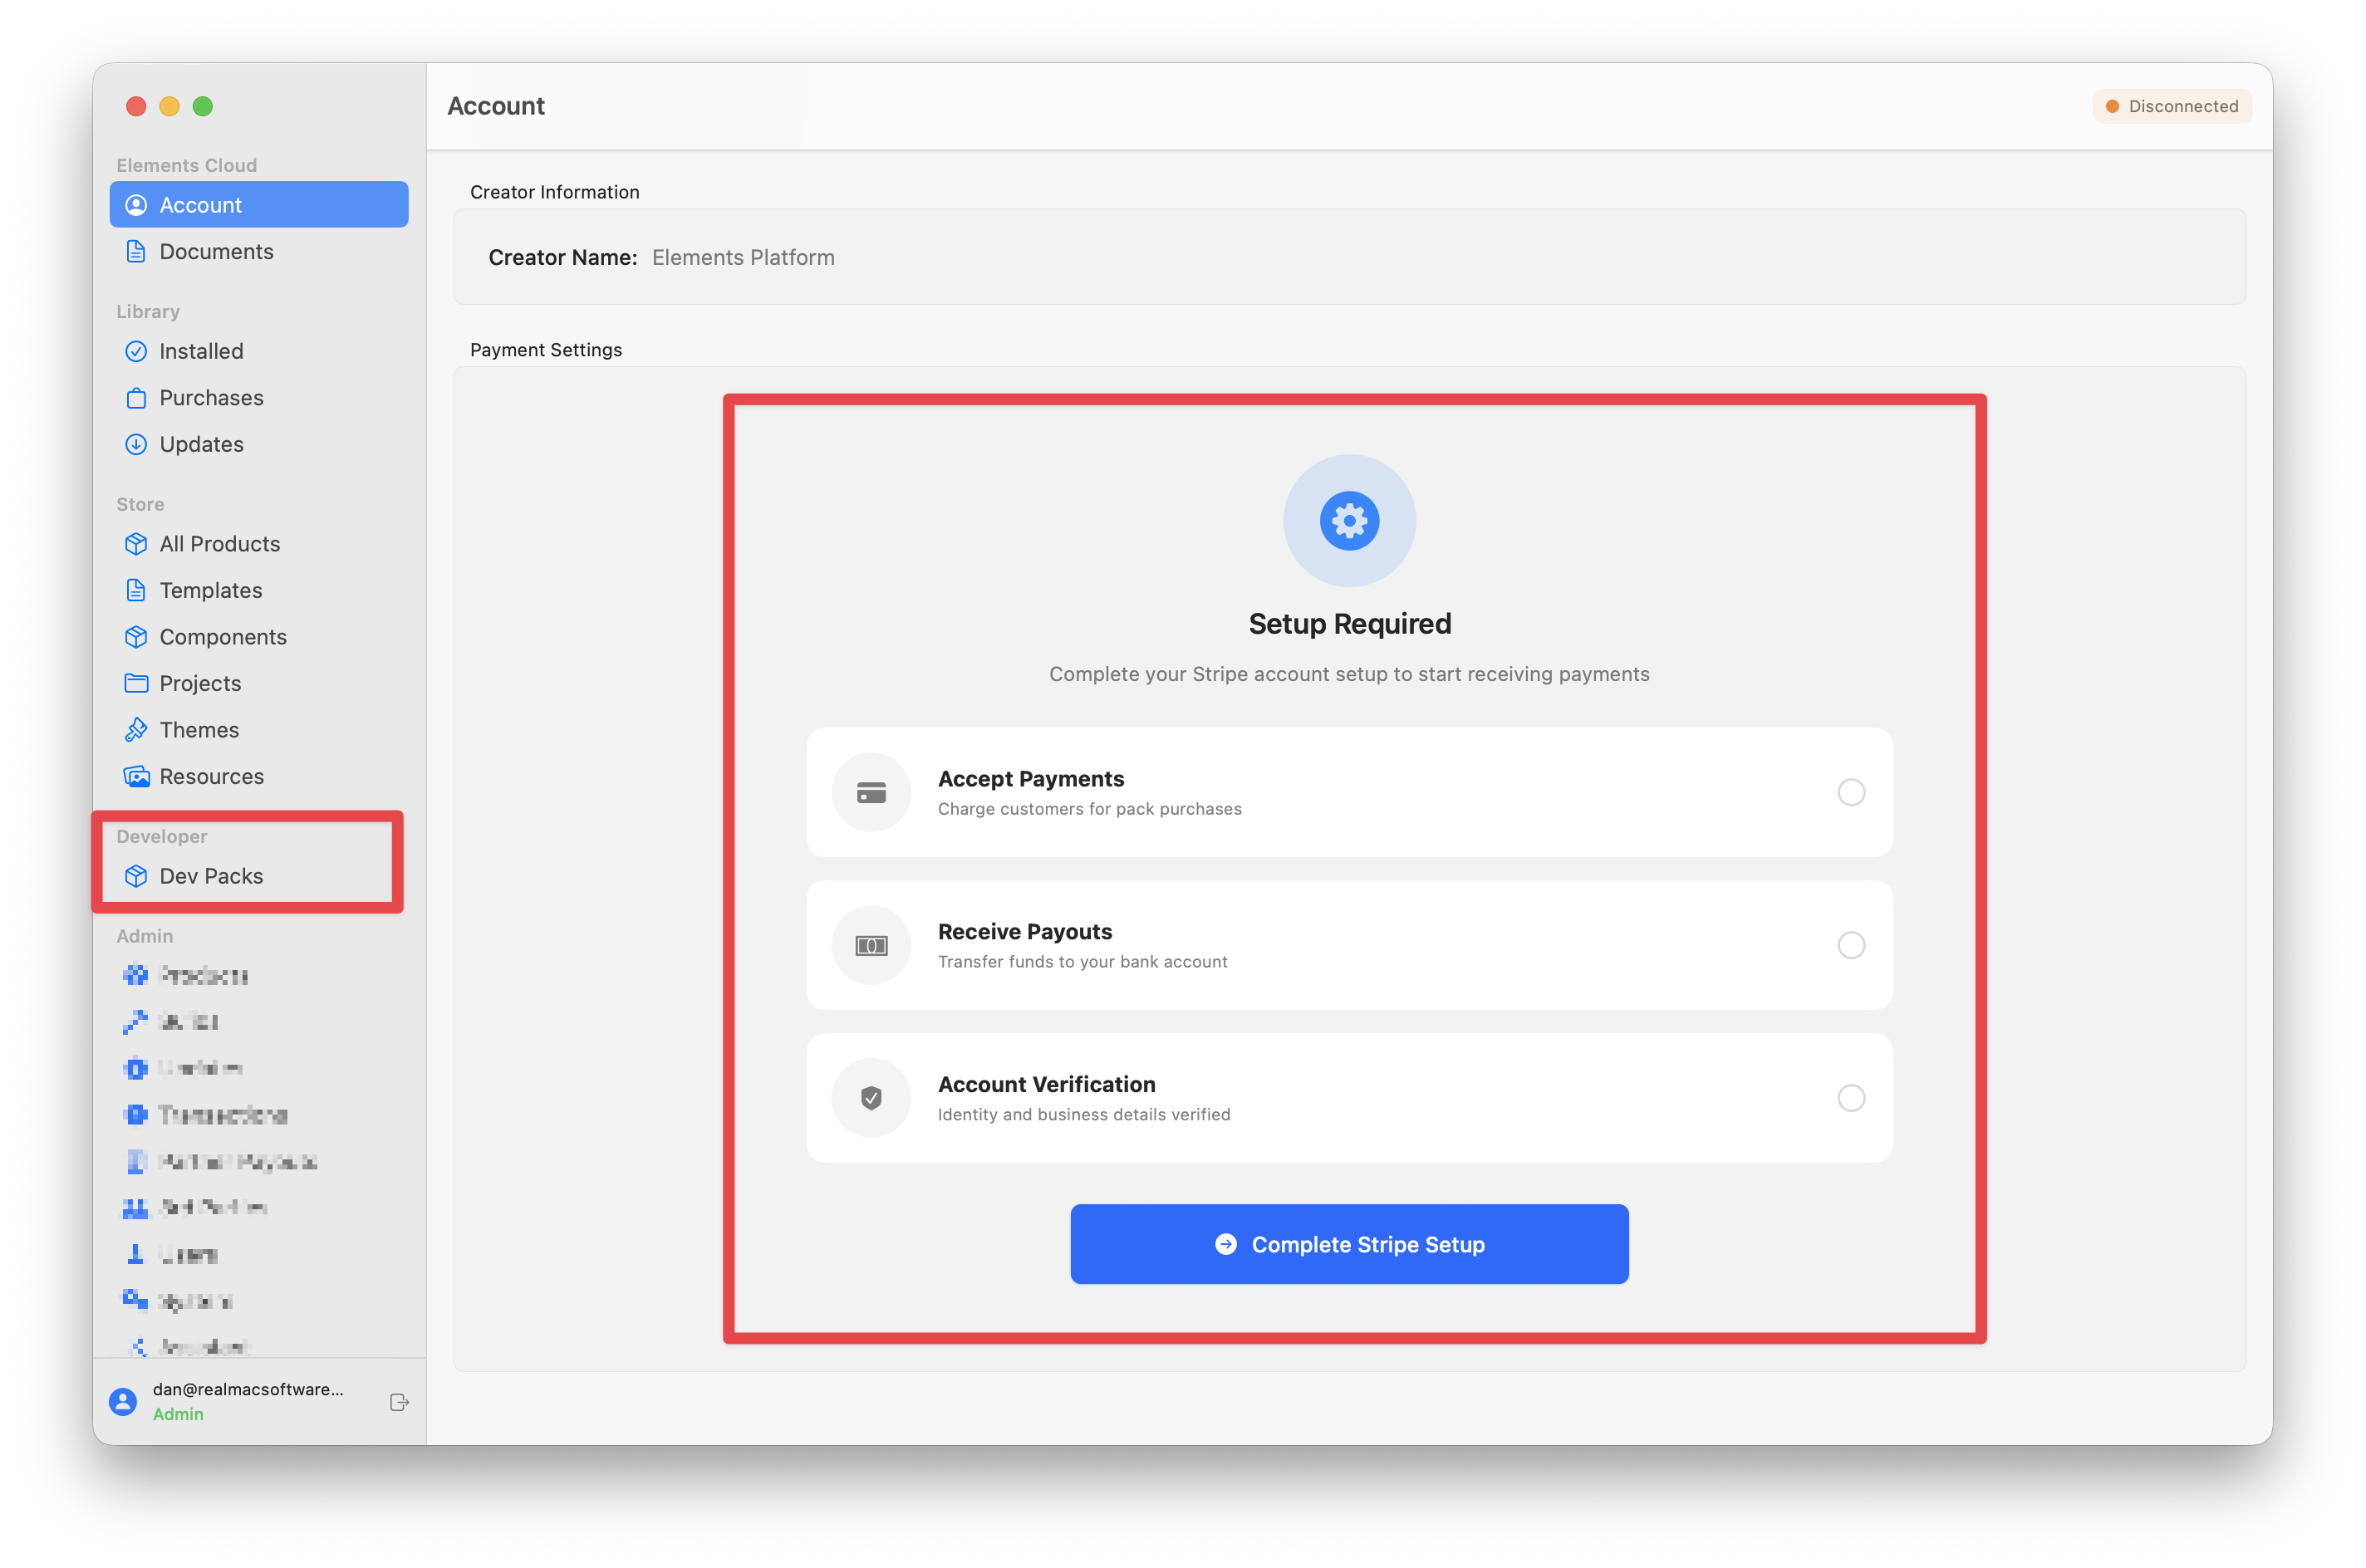Go to Installed library section

pyautogui.click(x=201, y=351)
